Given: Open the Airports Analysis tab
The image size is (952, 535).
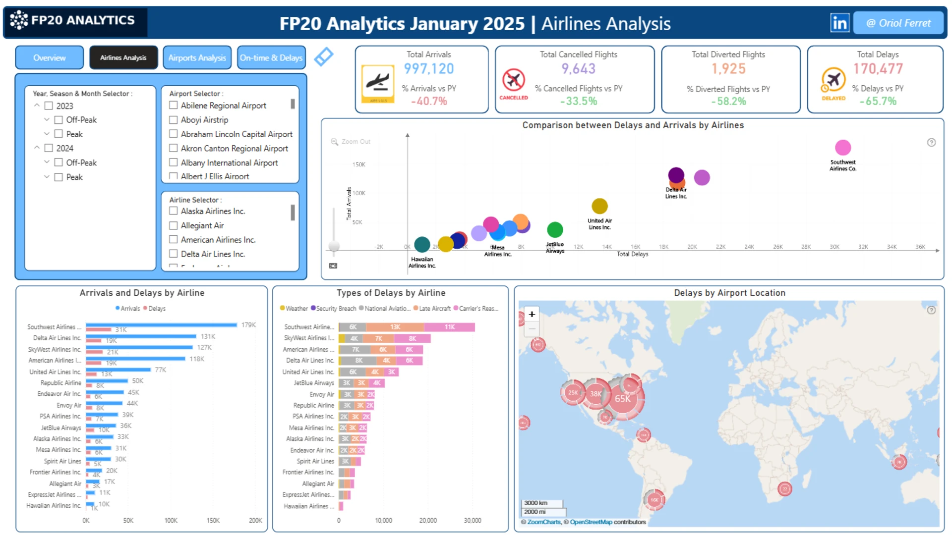Looking at the screenshot, I should [197, 57].
